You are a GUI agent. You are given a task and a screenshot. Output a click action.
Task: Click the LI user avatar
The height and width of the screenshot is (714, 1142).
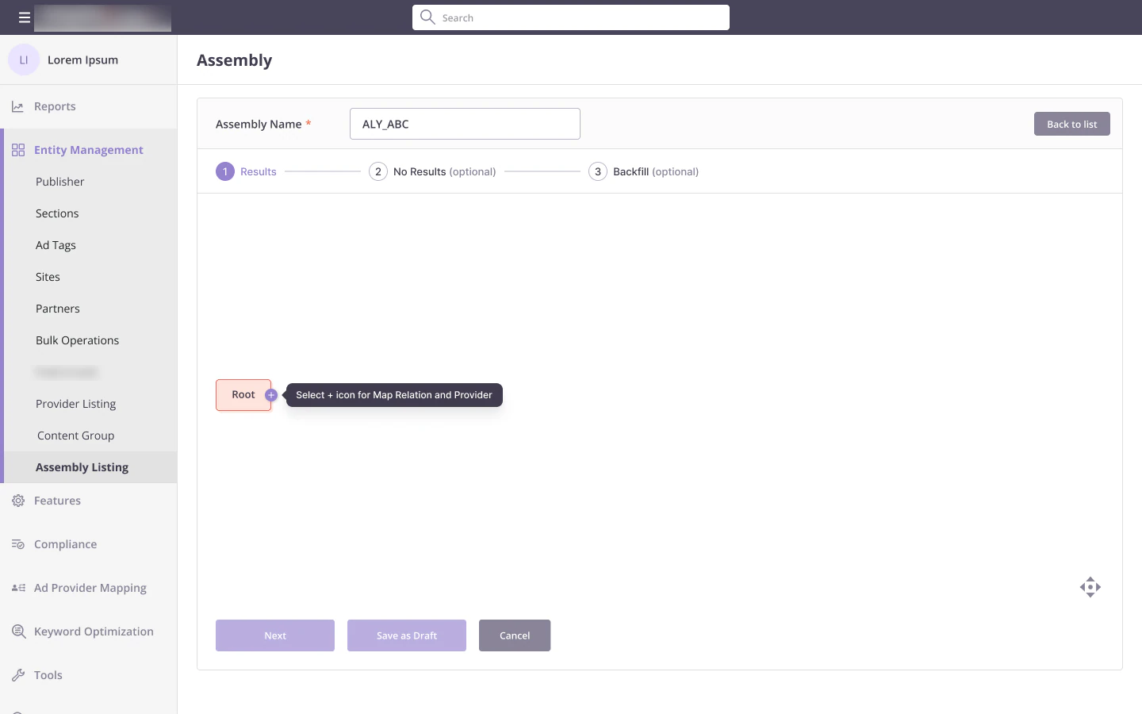24,59
